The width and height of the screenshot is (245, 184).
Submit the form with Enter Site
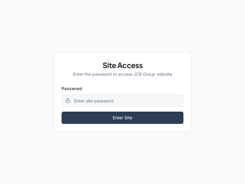(123, 118)
